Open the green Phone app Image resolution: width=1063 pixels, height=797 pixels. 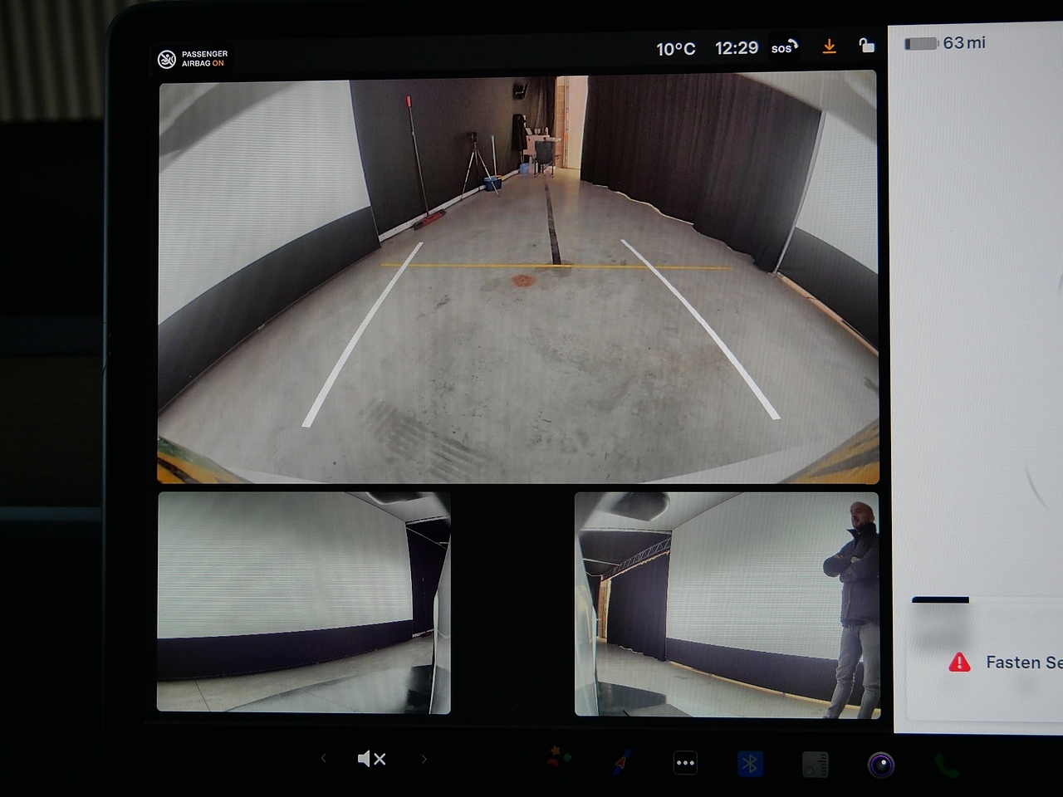click(x=947, y=765)
